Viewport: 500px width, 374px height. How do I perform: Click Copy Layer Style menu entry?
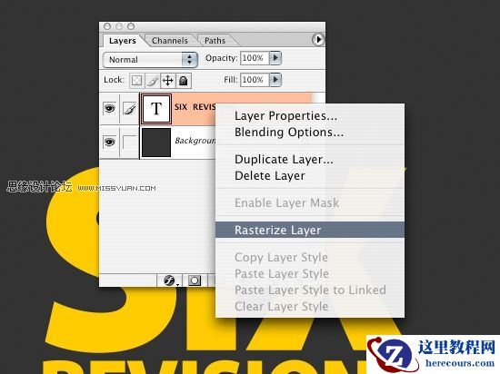[281, 257]
